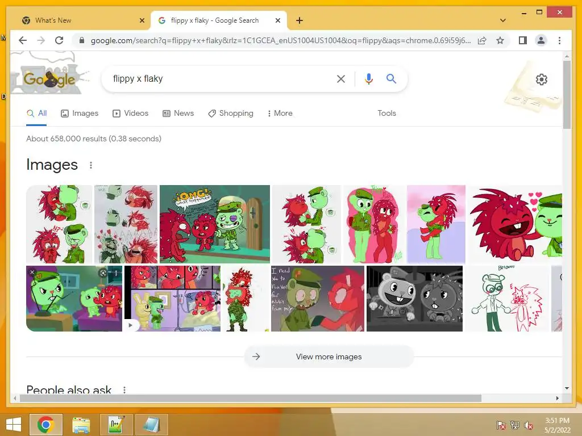582x436 pixels.
Task: Click the scroll right arrow
Action: (x=557, y=398)
